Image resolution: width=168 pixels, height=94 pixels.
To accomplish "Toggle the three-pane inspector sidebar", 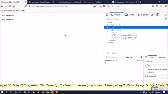I will tap(146, 57).
